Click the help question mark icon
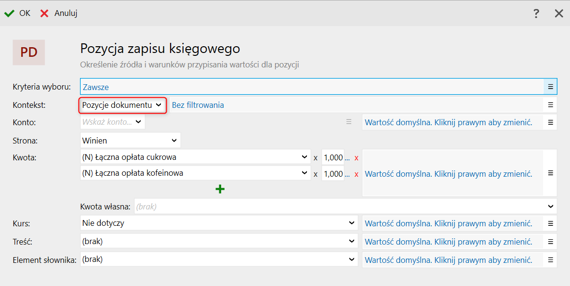 536,13
